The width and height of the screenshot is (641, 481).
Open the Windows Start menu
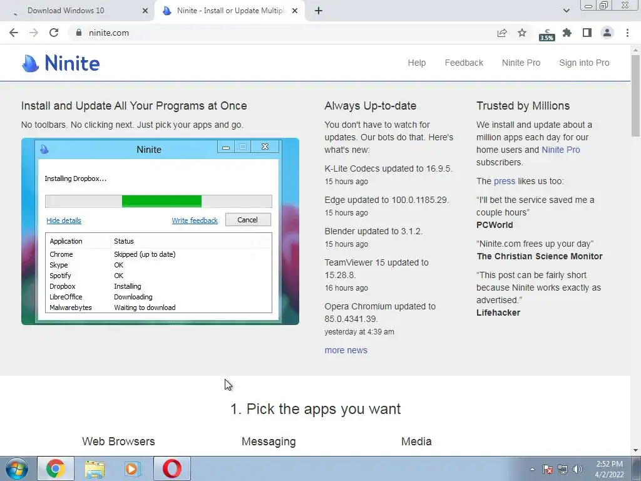(x=17, y=468)
